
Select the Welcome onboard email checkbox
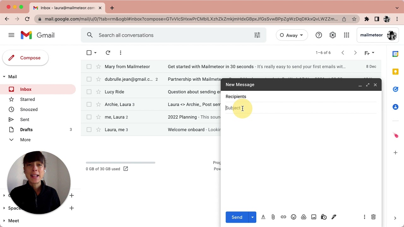pos(89,130)
